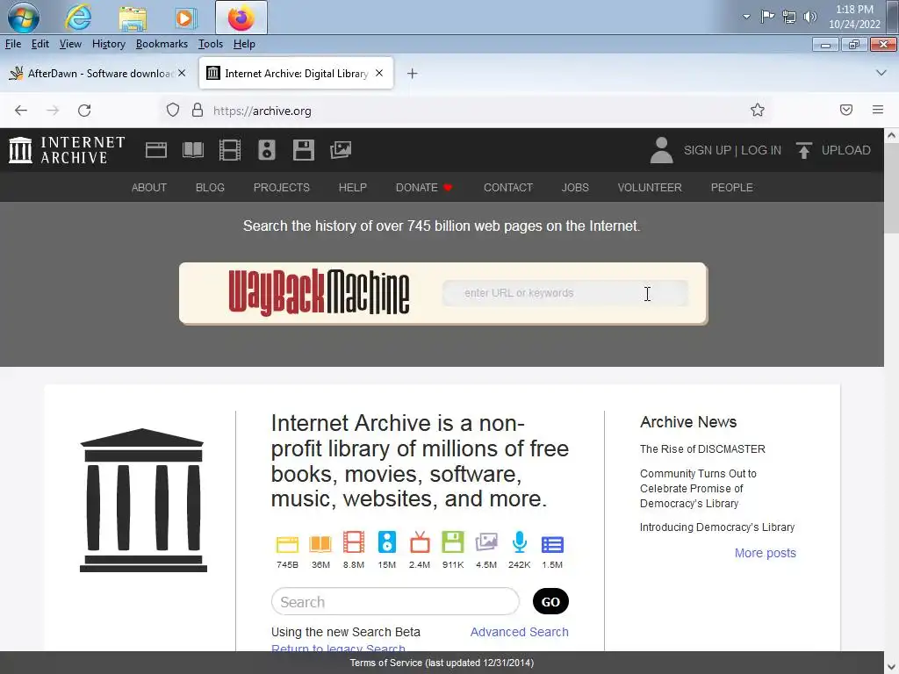
Task: Reload the current page
Action: point(84,110)
